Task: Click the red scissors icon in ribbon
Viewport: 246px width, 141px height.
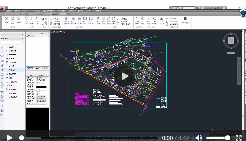Action: (x=46, y=24)
